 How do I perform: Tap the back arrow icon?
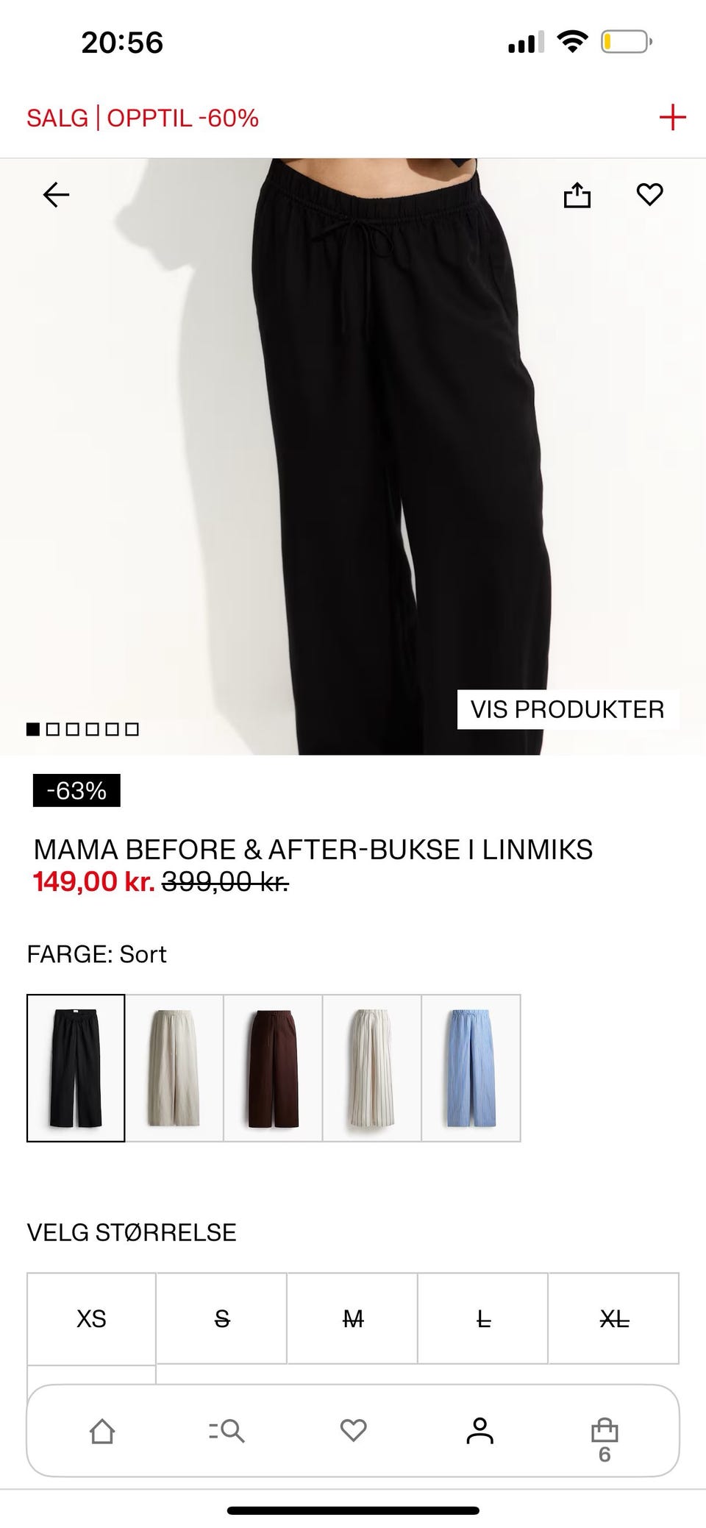tap(56, 195)
